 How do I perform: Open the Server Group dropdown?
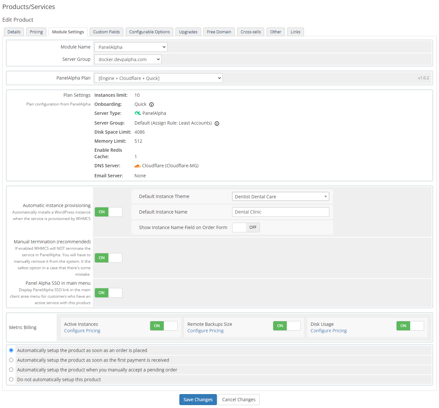(128, 59)
